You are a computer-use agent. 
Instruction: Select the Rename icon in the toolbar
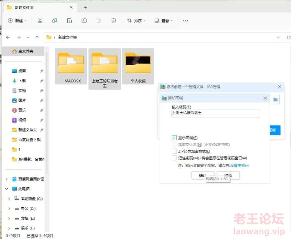(84, 21)
